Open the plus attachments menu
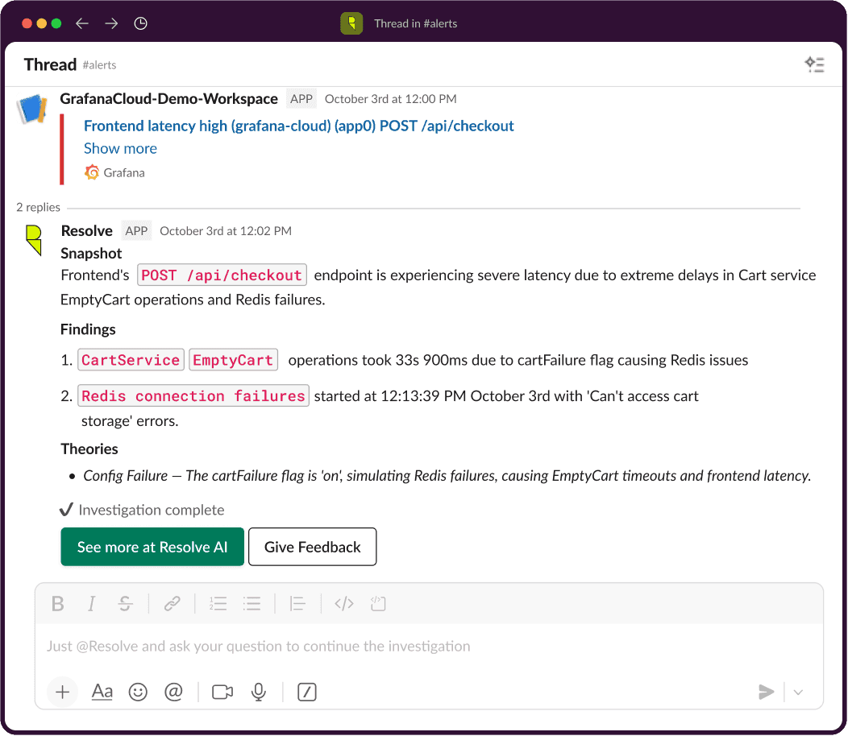This screenshot has height=736, width=848. (63, 692)
